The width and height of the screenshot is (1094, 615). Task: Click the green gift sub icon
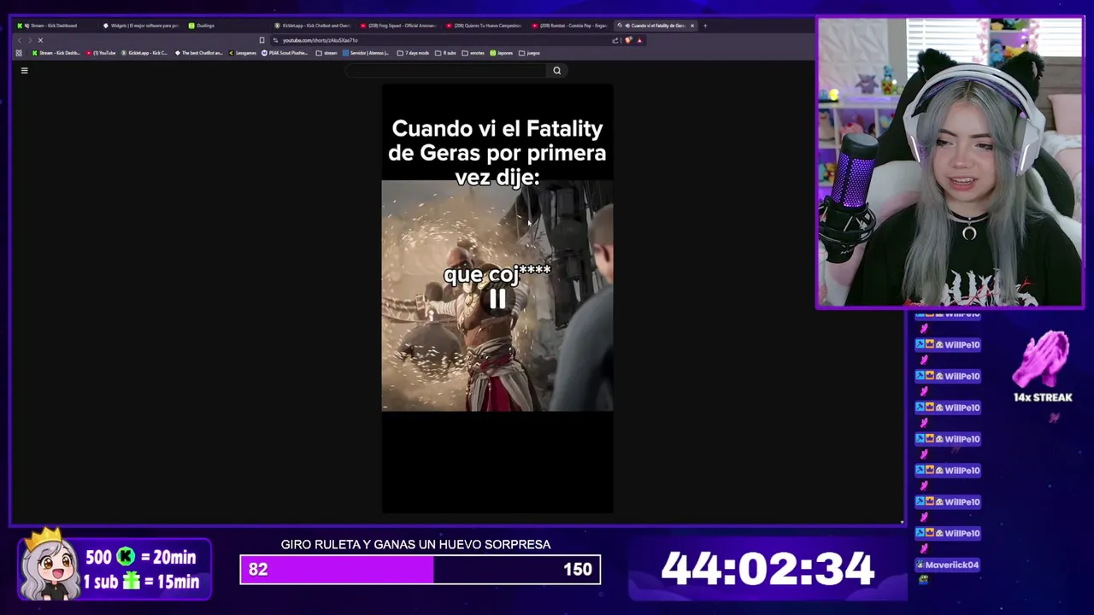click(131, 582)
